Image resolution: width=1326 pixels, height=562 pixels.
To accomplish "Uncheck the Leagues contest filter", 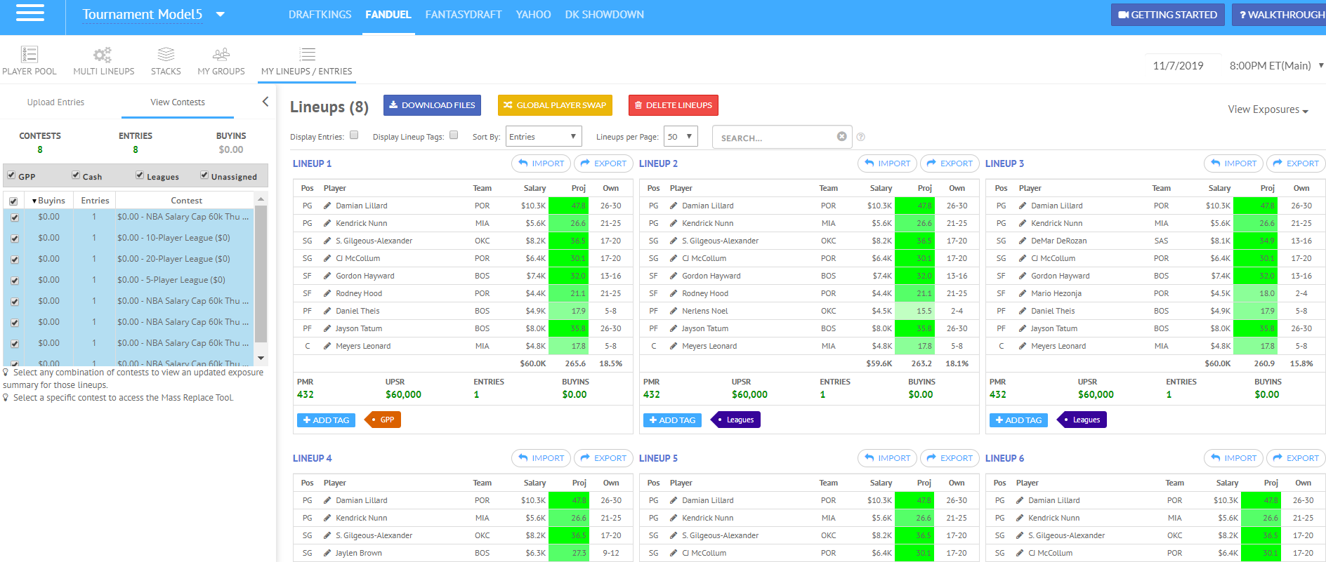I will point(140,175).
